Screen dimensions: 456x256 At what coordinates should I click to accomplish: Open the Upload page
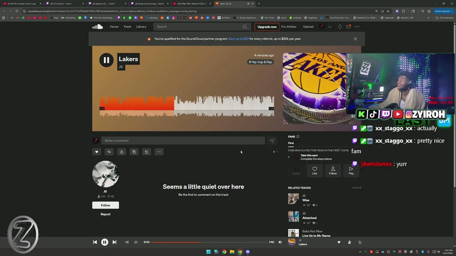click(308, 27)
